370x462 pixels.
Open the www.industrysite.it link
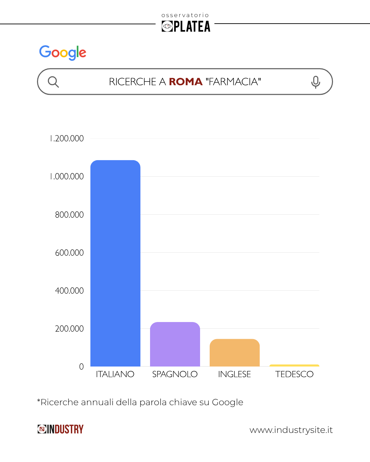291,430
